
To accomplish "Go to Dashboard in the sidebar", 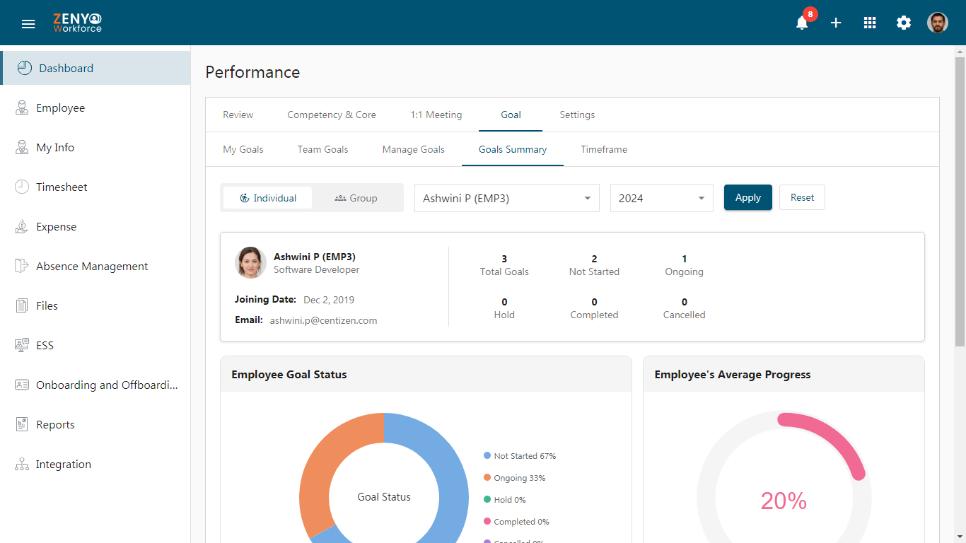I will pyautogui.click(x=95, y=68).
